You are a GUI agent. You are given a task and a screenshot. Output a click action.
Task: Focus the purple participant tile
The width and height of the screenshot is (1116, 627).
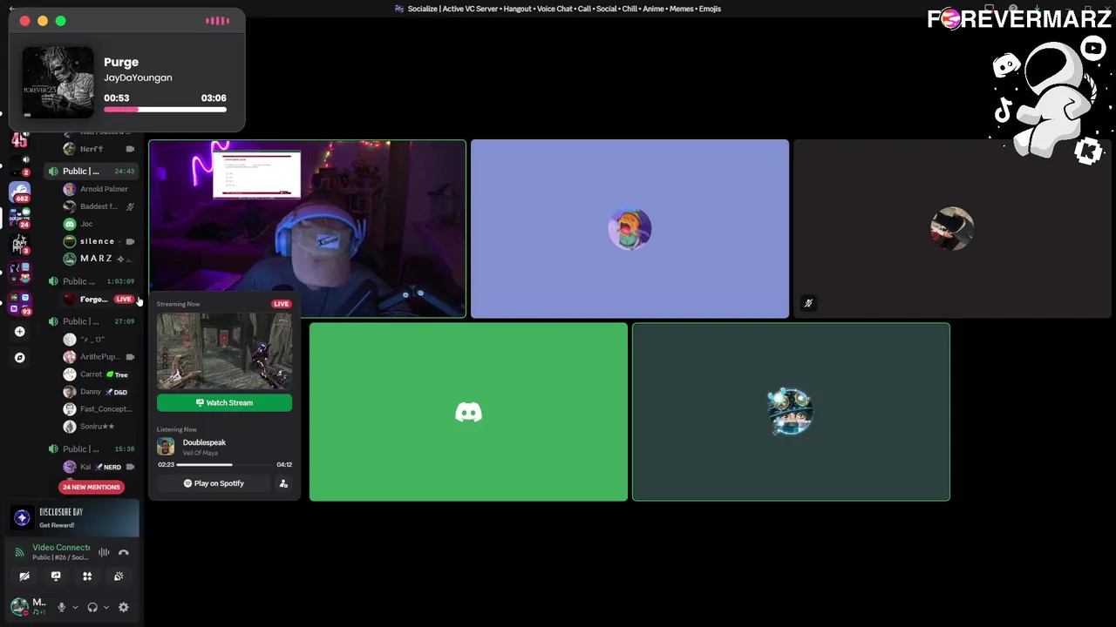coord(629,228)
